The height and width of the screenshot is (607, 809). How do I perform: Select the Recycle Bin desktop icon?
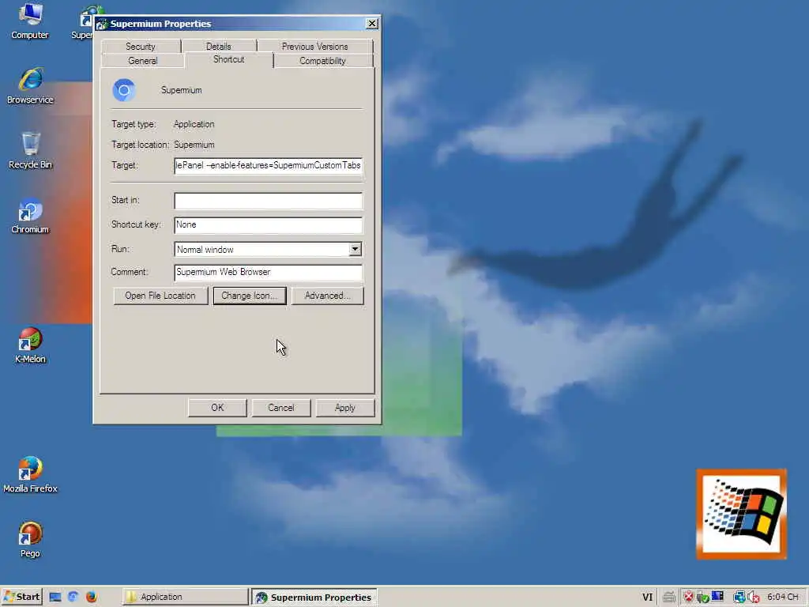pyautogui.click(x=30, y=150)
